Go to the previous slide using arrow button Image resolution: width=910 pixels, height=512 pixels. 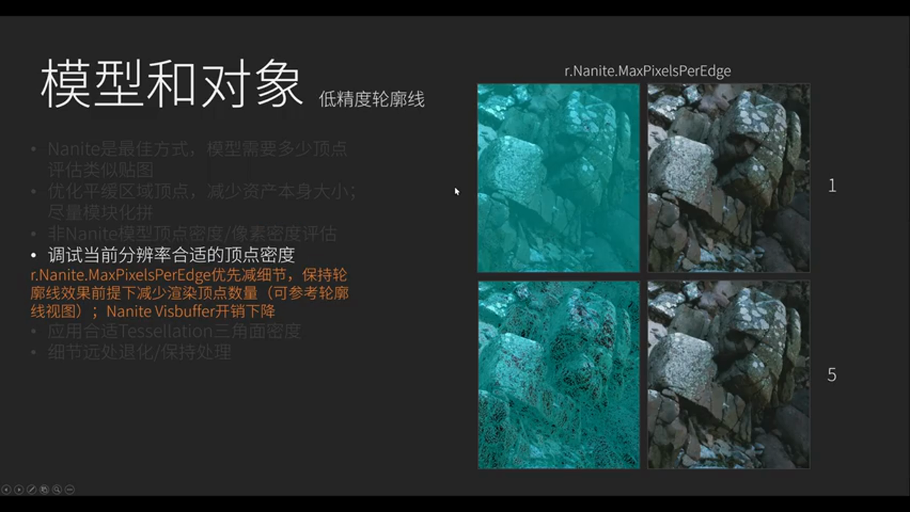(6, 489)
